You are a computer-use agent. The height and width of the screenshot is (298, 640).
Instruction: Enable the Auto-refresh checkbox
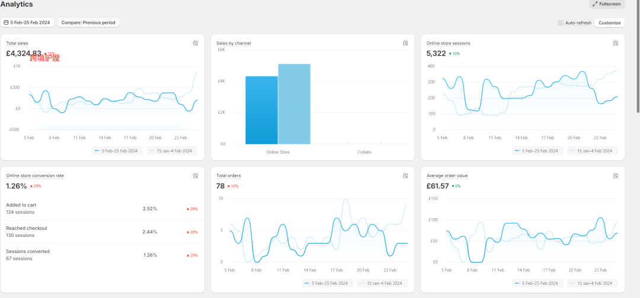tap(561, 23)
